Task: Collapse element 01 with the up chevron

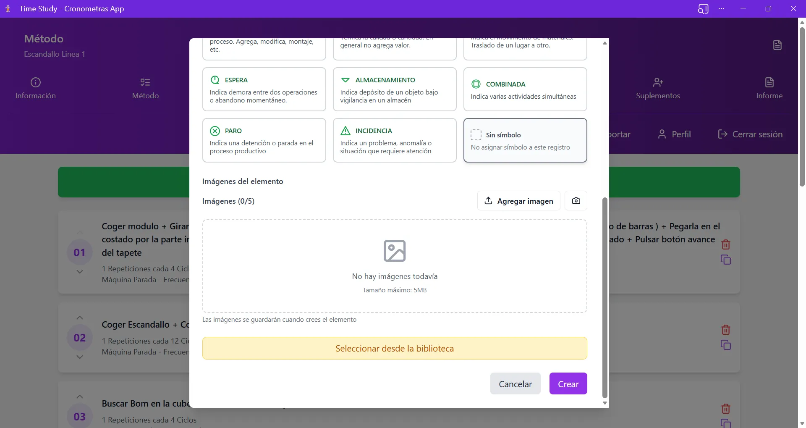Action: click(80, 233)
